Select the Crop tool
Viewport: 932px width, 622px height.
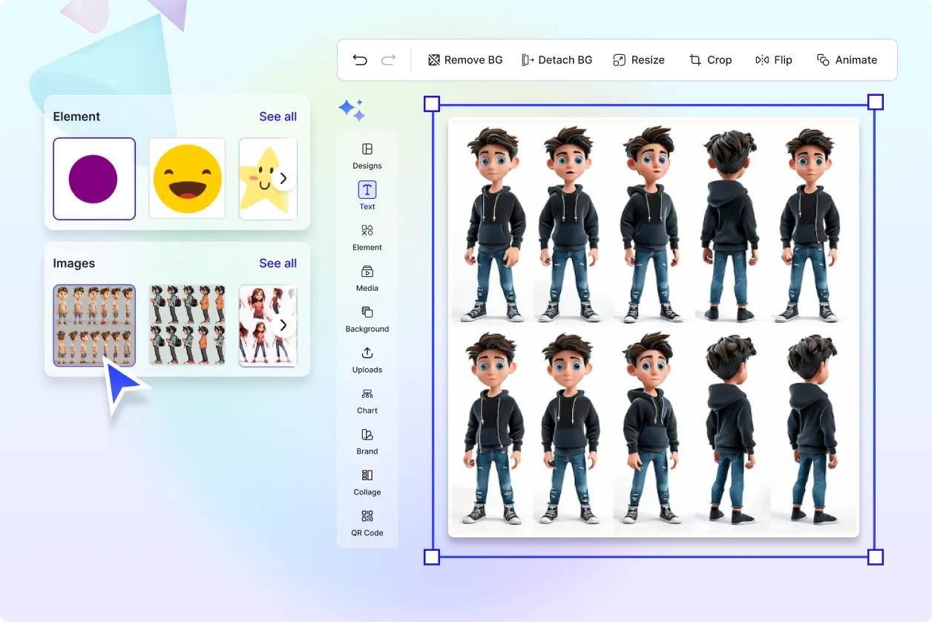pos(710,59)
